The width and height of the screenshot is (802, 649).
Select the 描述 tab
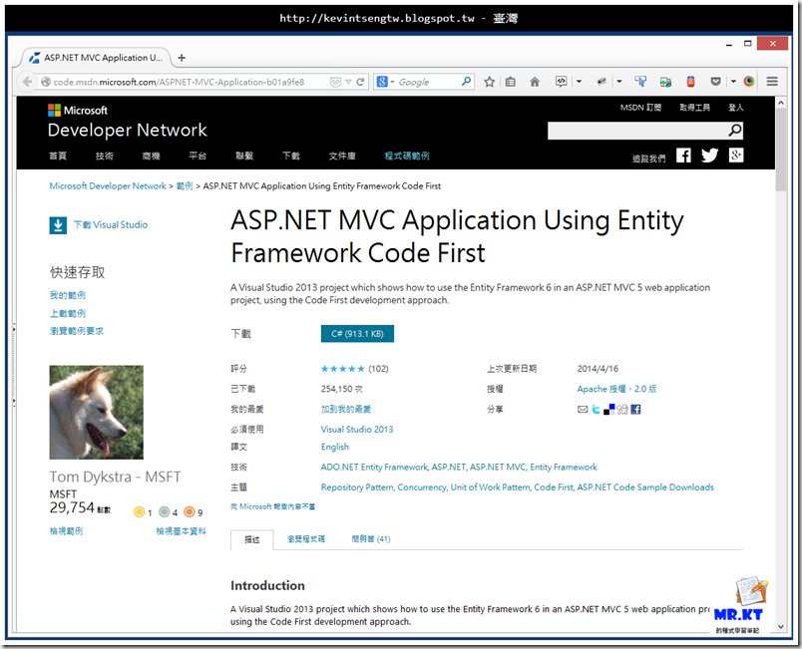click(252, 539)
